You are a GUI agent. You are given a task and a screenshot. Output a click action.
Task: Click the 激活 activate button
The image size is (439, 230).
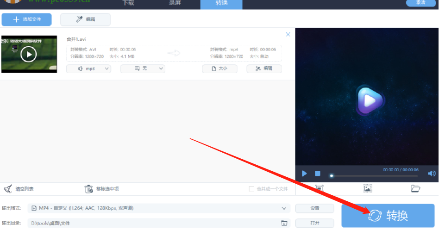[420, 2]
